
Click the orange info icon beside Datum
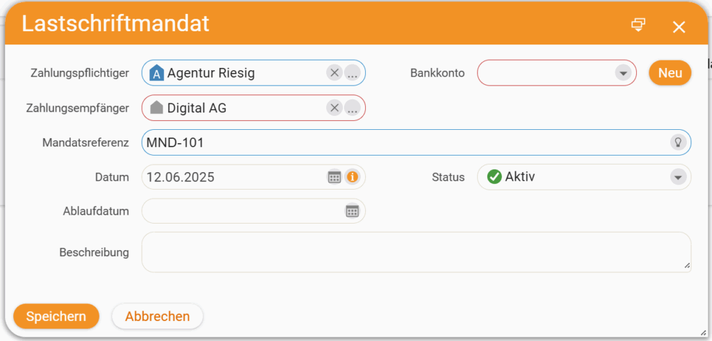tap(352, 177)
